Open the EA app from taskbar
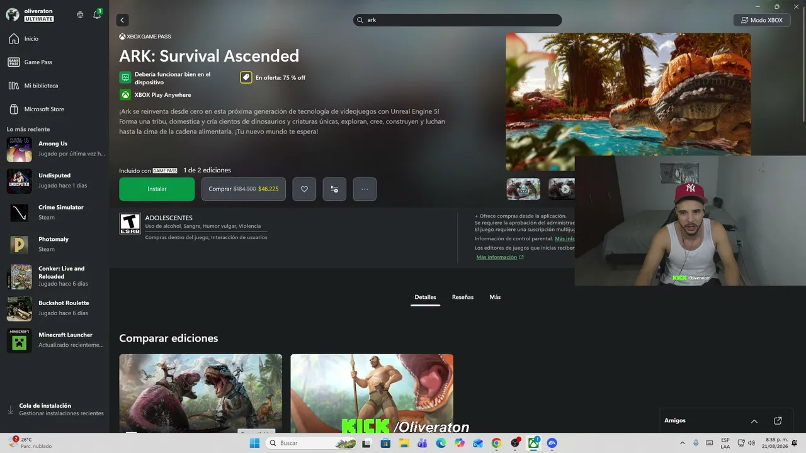This screenshot has height=453, width=806. pyautogui.click(x=552, y=443)
